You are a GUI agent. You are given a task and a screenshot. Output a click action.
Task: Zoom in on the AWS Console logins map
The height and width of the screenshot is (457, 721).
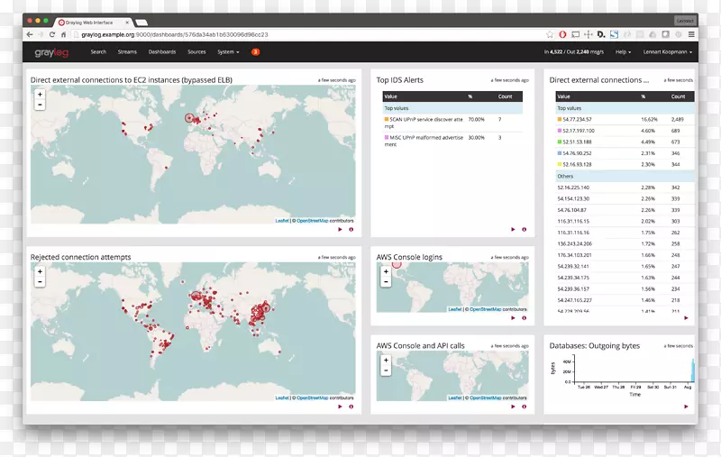(x=386, y=271)
